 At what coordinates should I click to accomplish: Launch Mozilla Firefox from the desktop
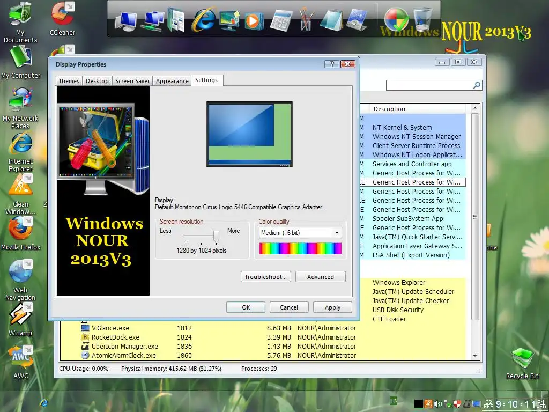pyautogui.click(x=20, y=234)
